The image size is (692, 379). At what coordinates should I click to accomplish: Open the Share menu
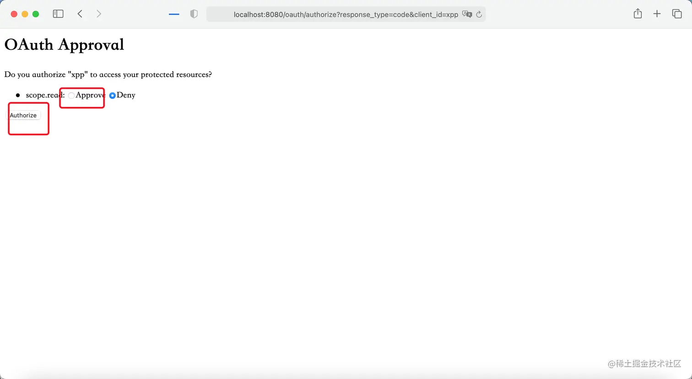[x=638, y=14]
